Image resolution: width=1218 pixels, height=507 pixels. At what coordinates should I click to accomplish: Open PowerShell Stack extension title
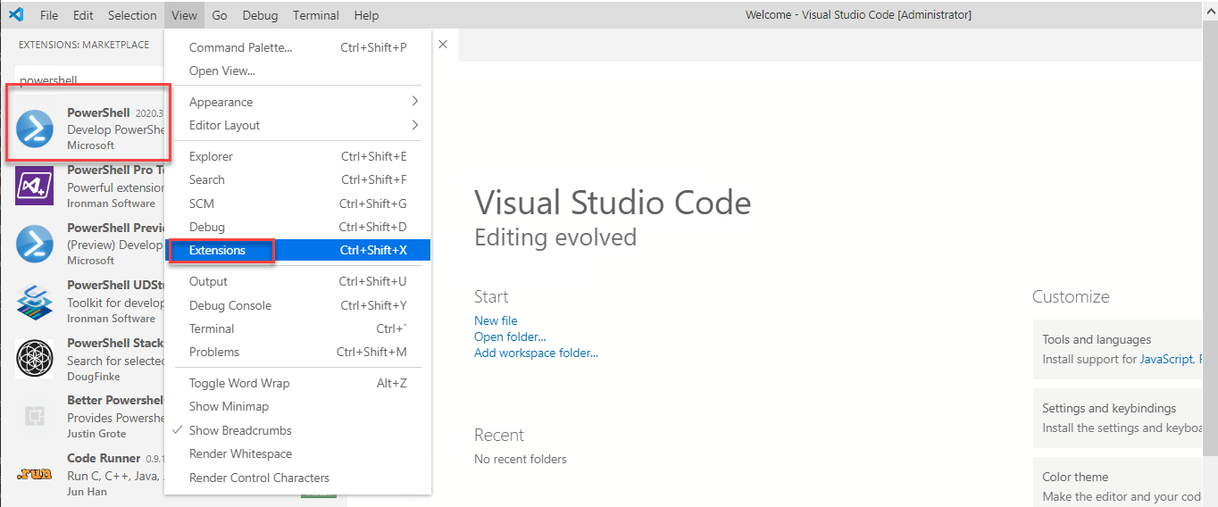coord(115,343)
